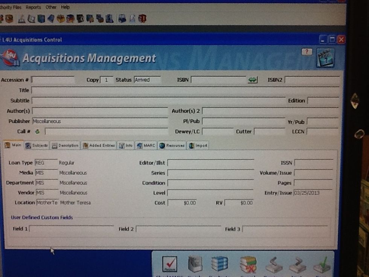The image size is (369, 277).
Task: Open the Reports menu
Action: (34, 7)
